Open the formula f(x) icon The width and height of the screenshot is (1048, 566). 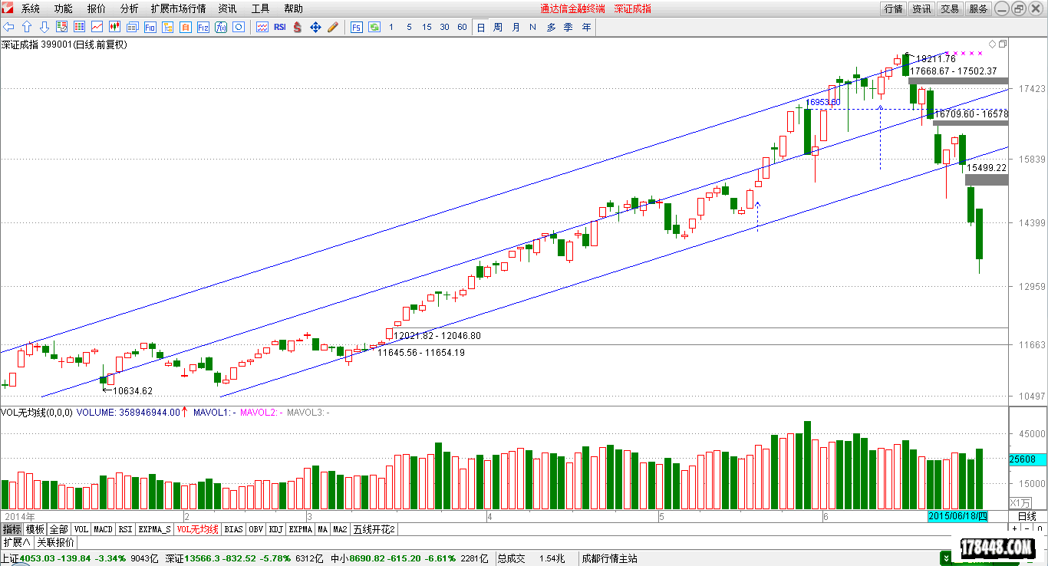point(221,27)
